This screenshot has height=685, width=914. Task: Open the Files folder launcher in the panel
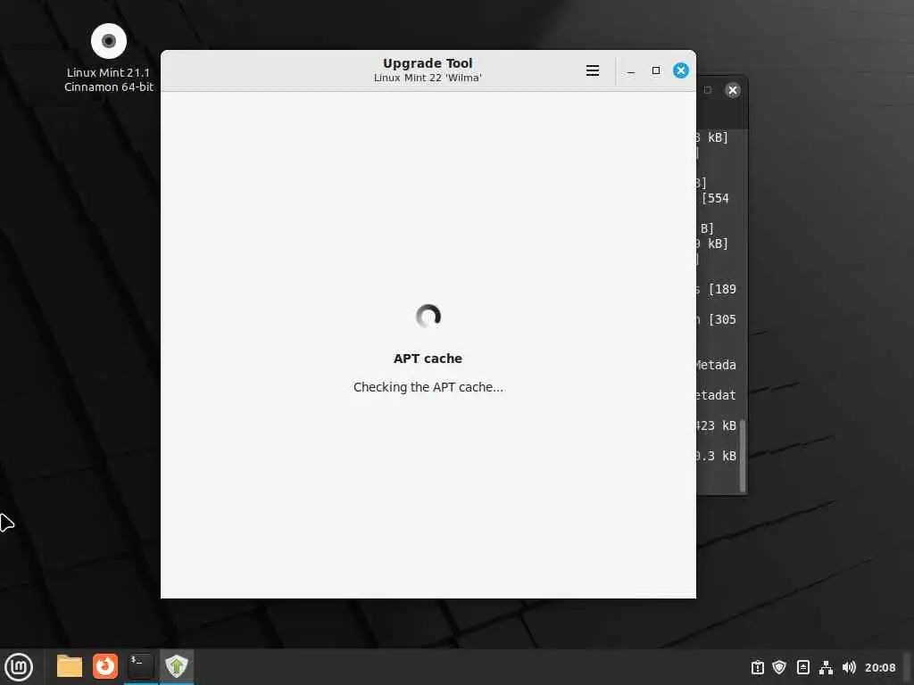(70, 666)
